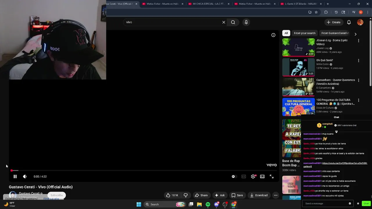The width and height of the screenshot is (372, 209).
Task: Open options for Jósean Log - Doma video
Action: (x=358, y=41)
